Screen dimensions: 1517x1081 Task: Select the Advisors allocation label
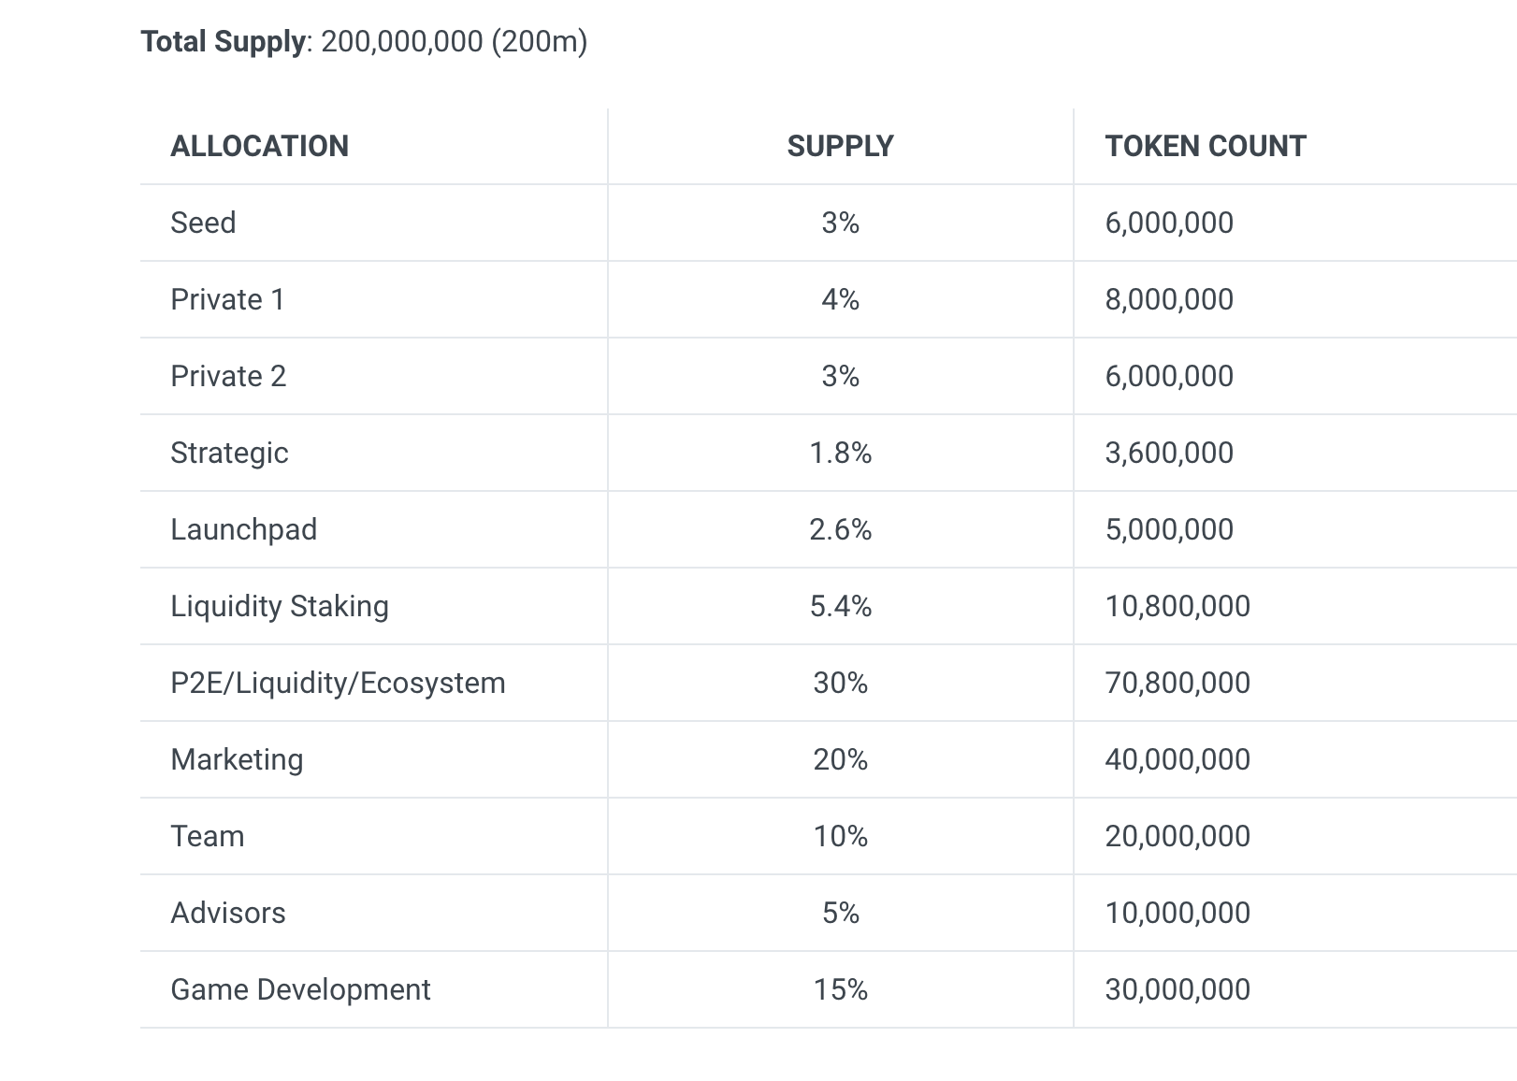coord(227,913)
